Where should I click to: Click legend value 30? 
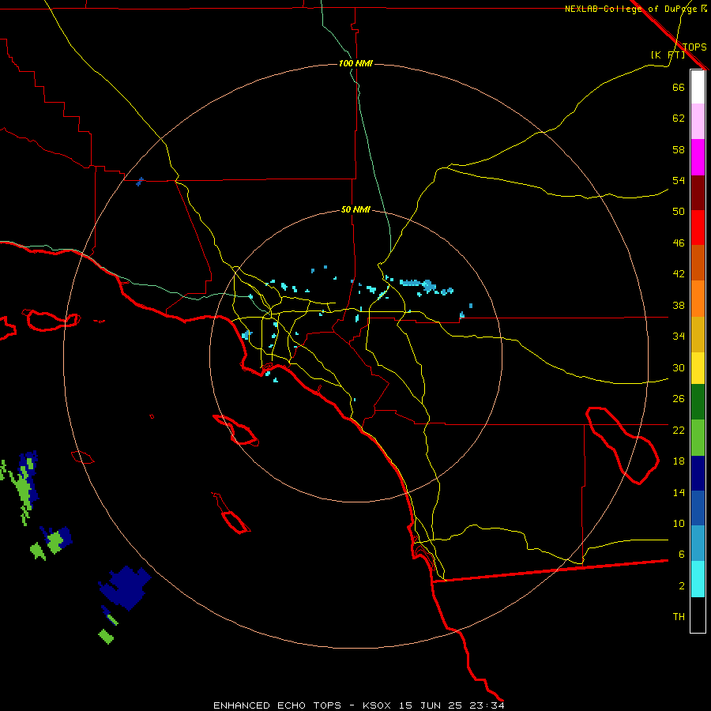tap(679, 367)
